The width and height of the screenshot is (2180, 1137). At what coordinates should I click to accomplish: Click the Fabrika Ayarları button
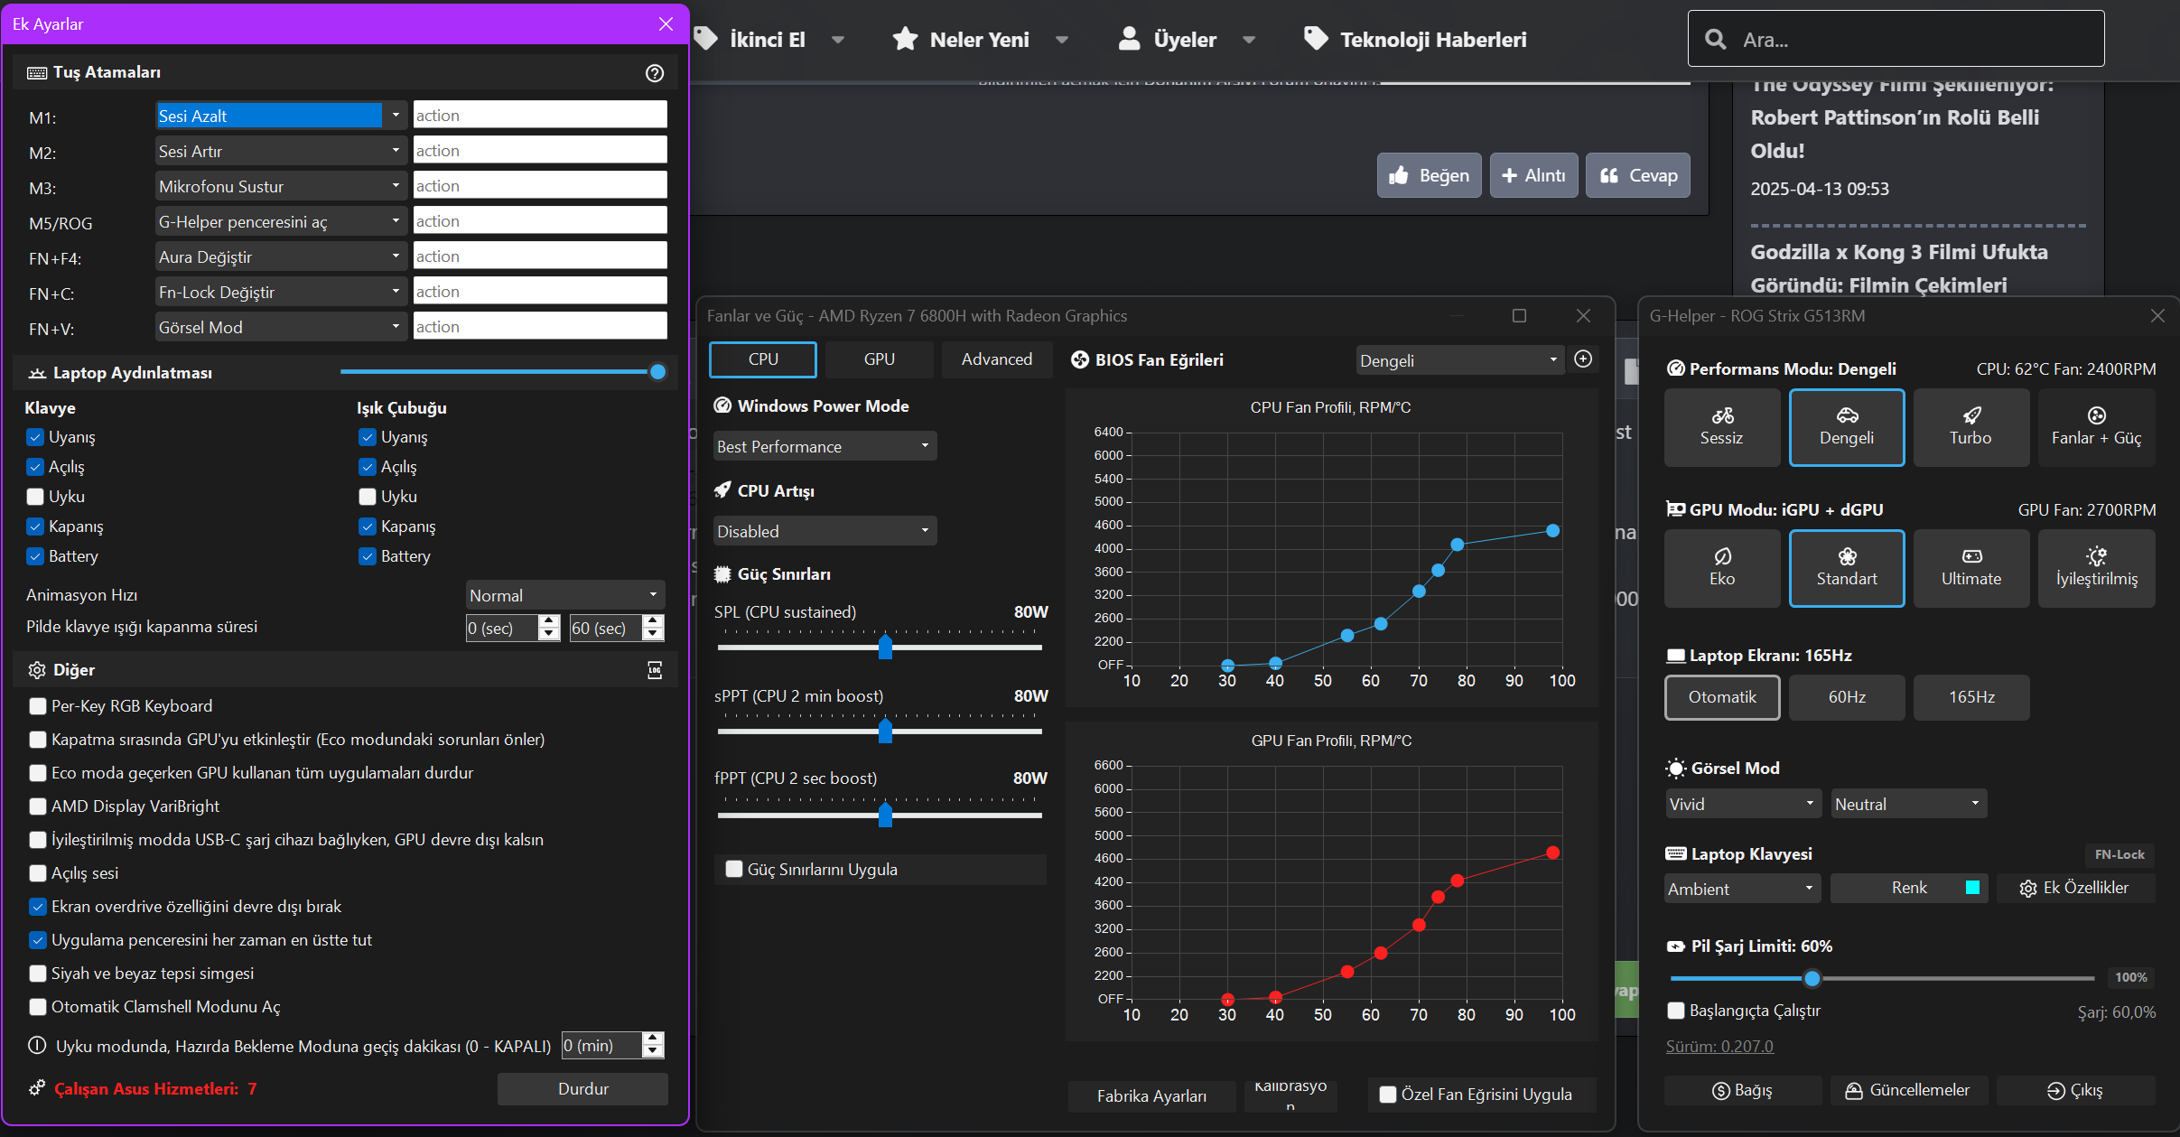(x=1151, y=1095)
